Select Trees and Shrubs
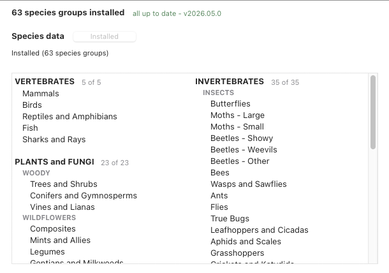The width and height of the screenshot is (389, 273). pos(64,184)
